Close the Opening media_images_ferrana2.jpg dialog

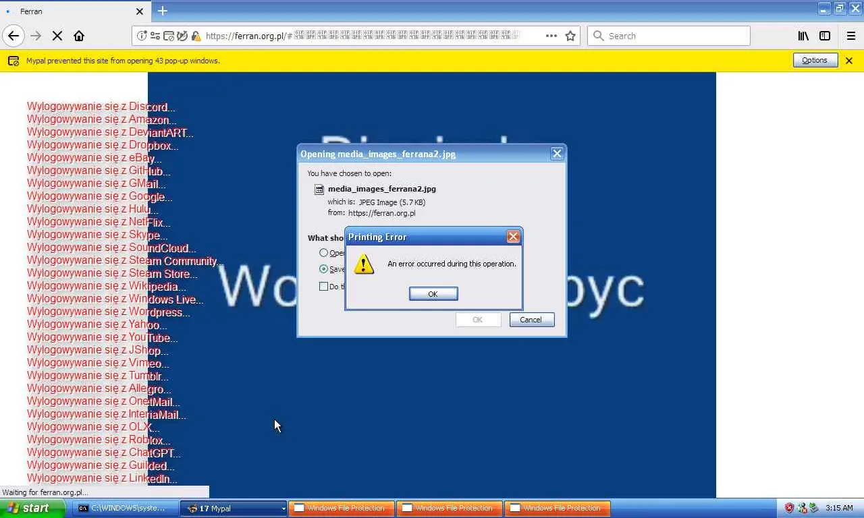557,154
